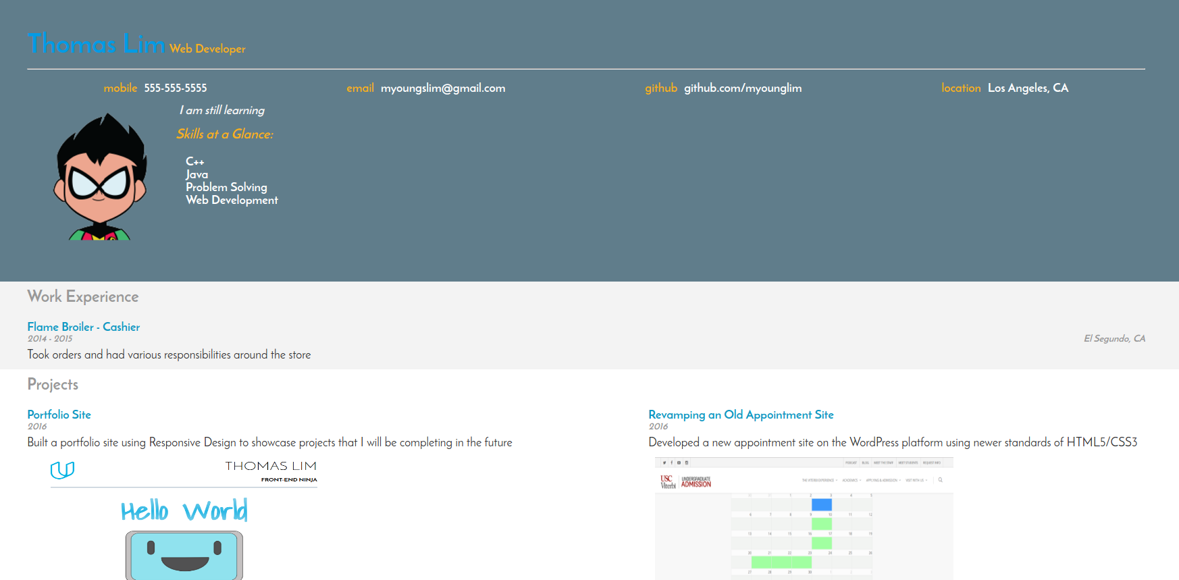The width and height of the screenshot is (1179, 580).
Task: Click the Udacity logo in the portfolio preview
Action: click(62, 470)
